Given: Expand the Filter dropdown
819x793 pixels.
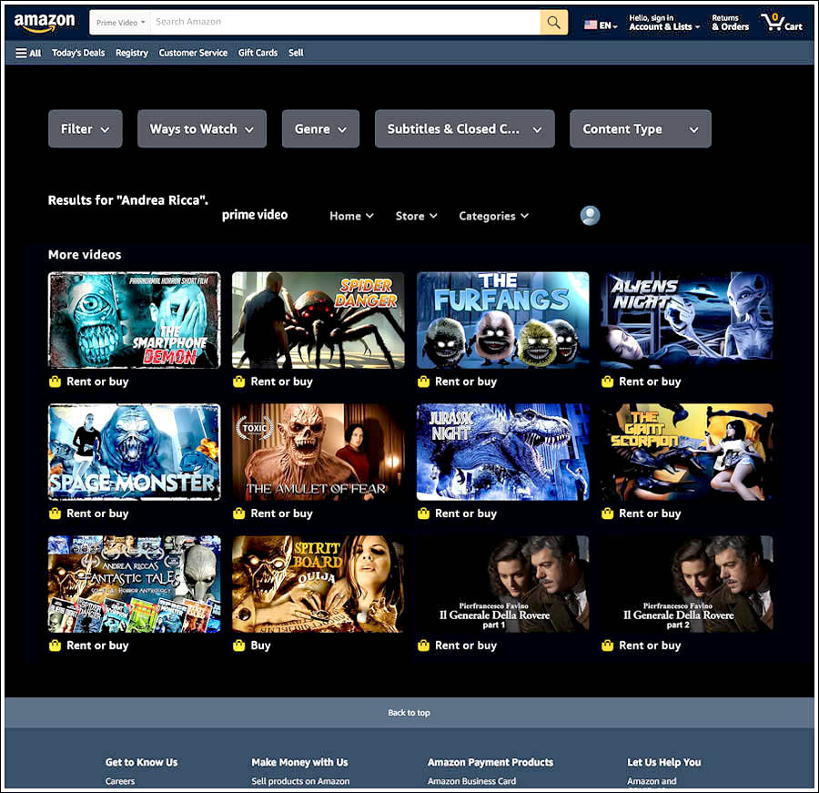Looking at the screenshot, I should [x=86, y=128].
